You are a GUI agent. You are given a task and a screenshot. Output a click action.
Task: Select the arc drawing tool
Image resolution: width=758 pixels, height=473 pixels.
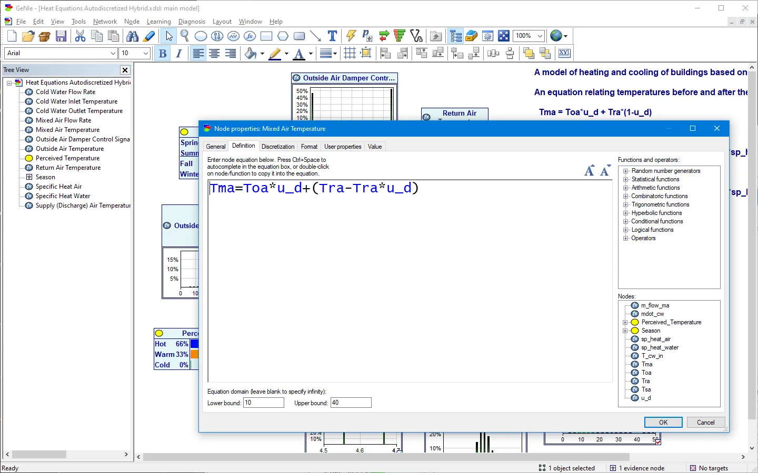point(315,36)
